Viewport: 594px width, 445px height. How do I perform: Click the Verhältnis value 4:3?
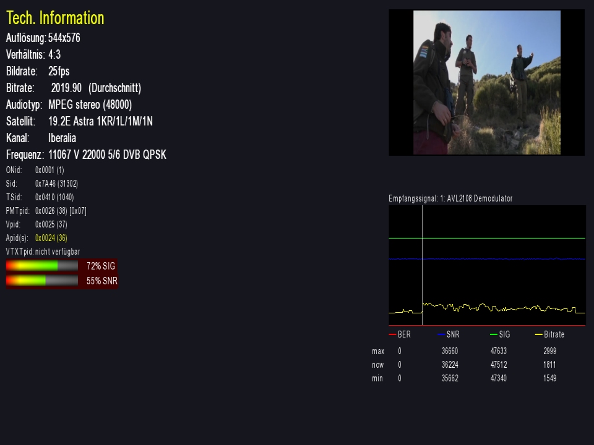[54, 54]
